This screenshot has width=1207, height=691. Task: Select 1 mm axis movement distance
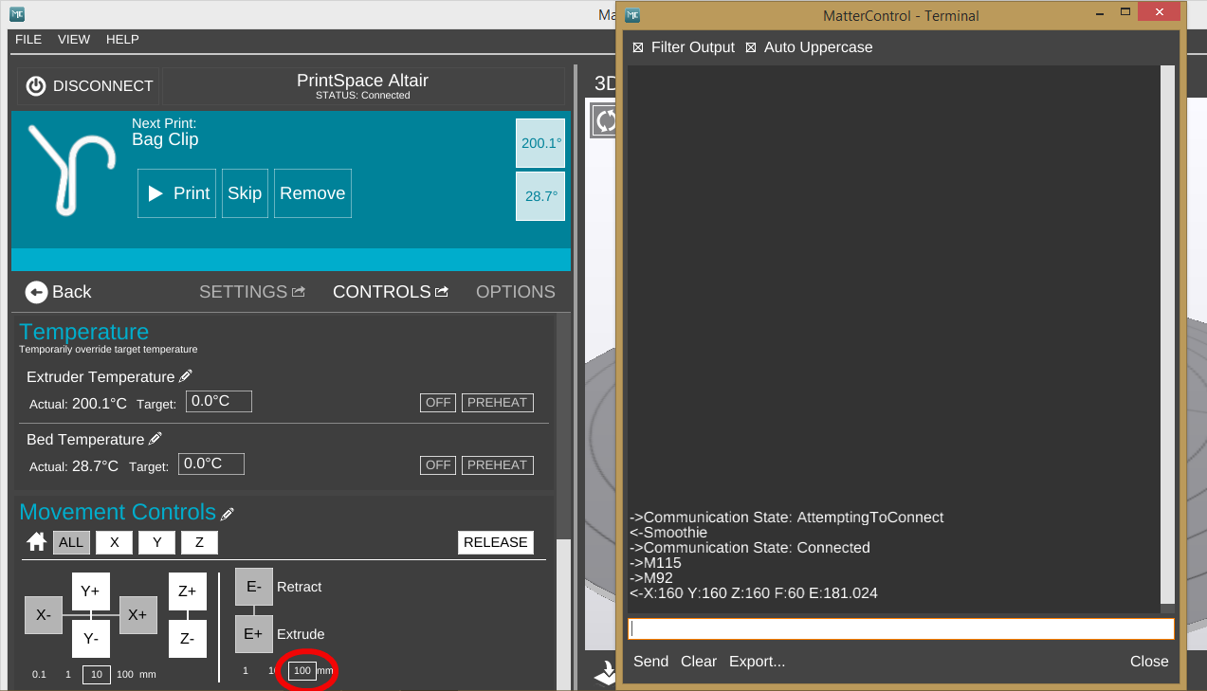point(68,674)
